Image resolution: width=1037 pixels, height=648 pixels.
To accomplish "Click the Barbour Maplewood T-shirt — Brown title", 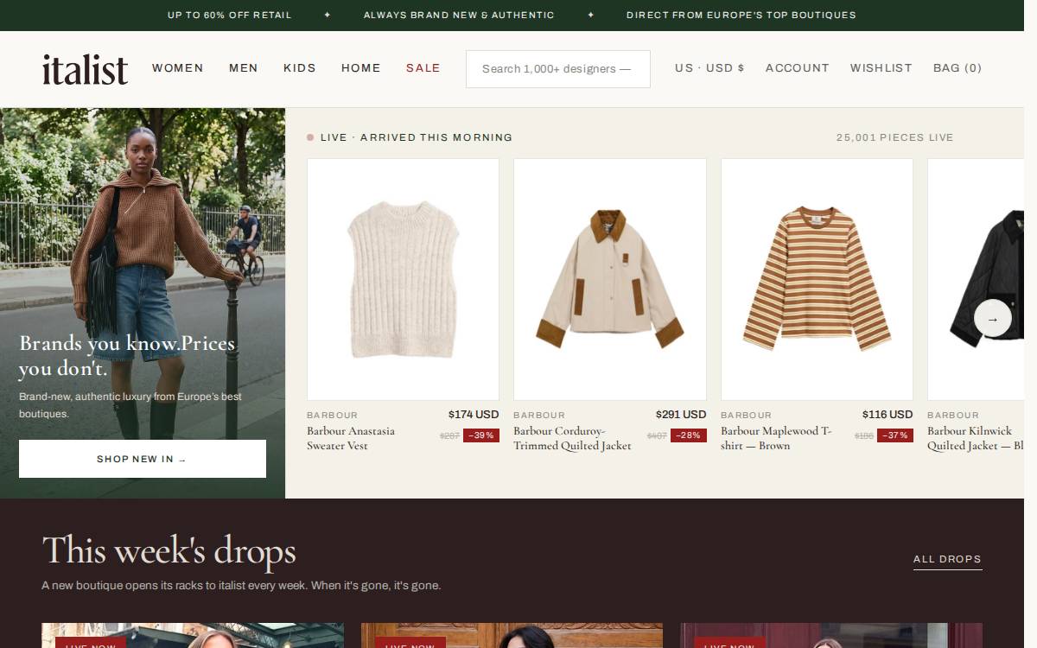I will (776, 438).
